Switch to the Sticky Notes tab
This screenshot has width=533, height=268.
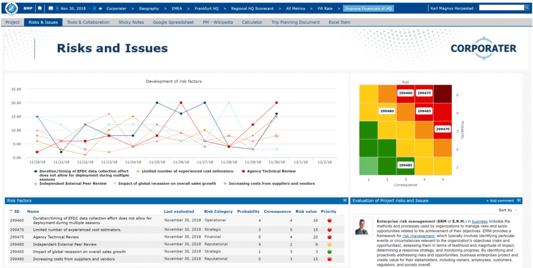tap(131, 22)
